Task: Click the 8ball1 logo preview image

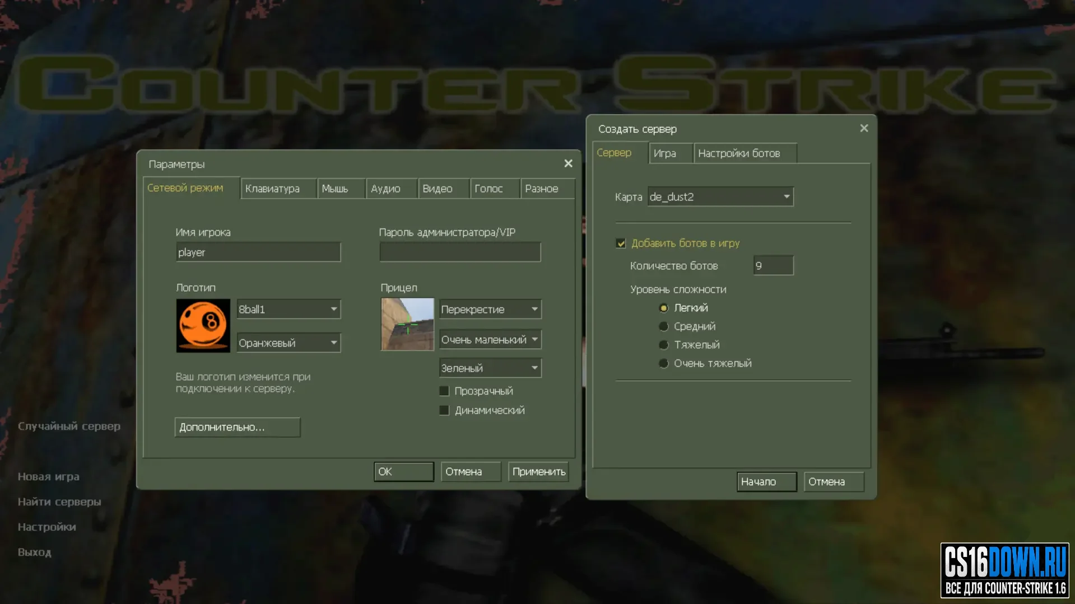Action: 203,325
